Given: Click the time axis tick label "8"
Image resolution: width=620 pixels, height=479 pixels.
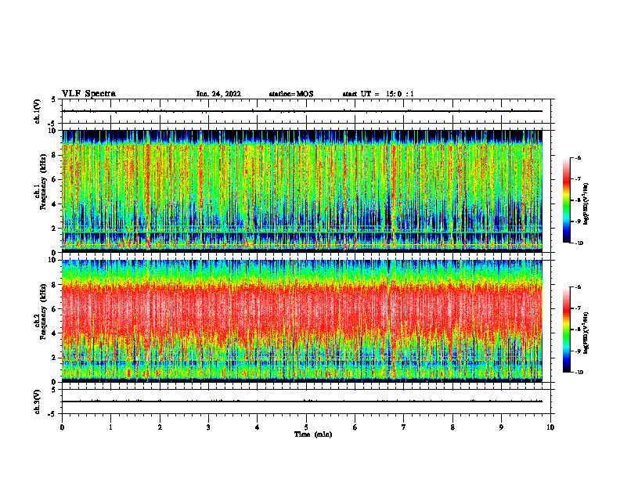Looking at the screenshot, I should point(452,427).
